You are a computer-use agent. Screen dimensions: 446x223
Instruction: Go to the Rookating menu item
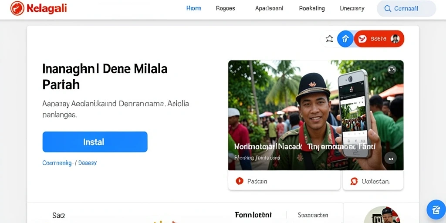[x=312, y=9]
